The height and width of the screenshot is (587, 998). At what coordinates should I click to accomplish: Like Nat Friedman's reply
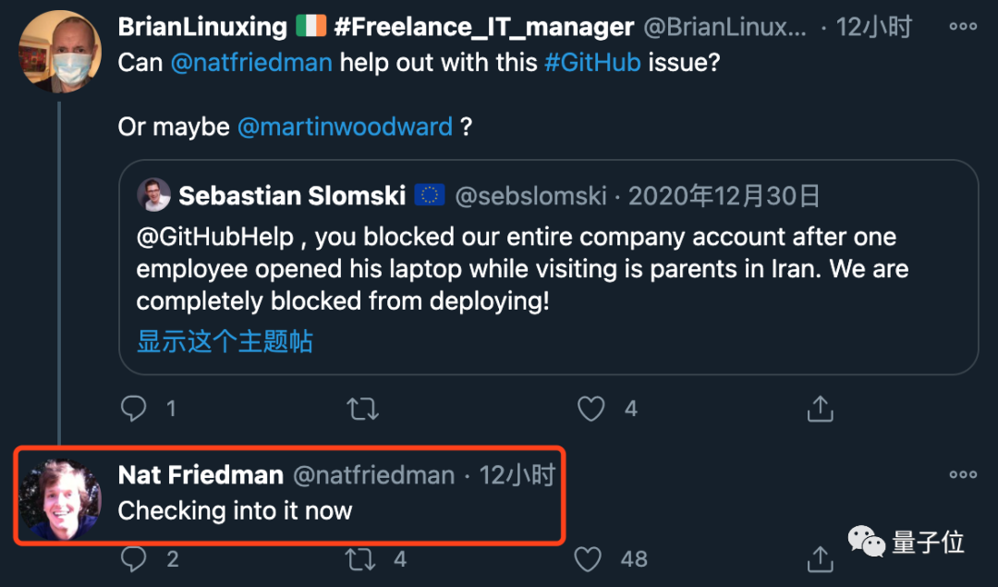tap(590, 558)
